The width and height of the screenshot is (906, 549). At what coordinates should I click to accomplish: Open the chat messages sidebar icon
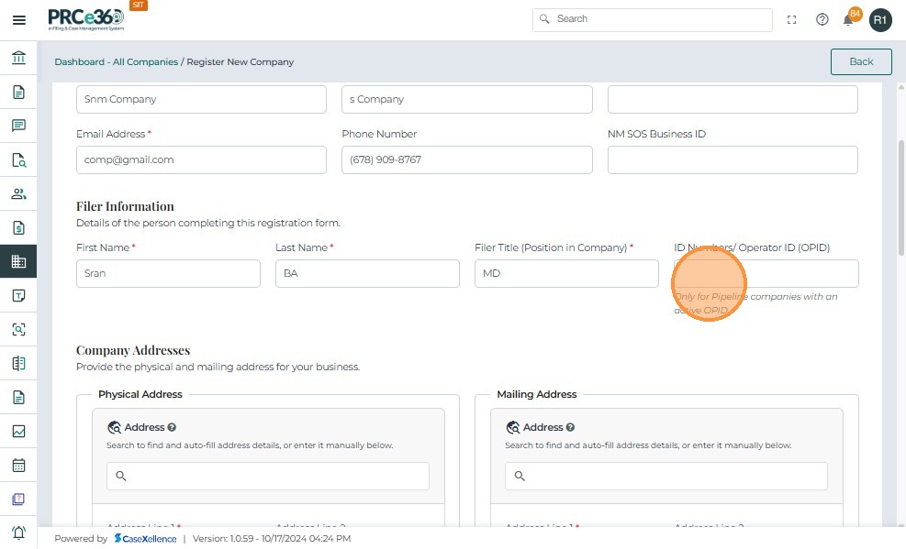18,126
